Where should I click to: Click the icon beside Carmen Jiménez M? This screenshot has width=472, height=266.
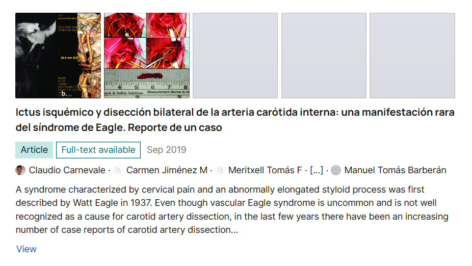coord(118,170)
